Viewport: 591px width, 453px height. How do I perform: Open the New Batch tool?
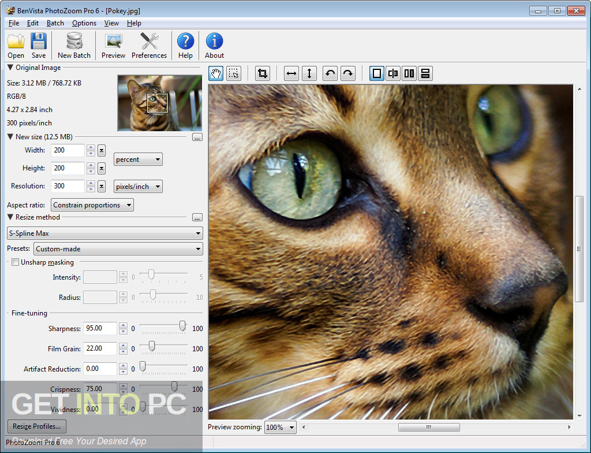coord(74,45)
